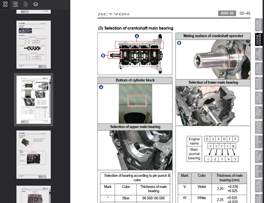This screenshot has height=203, width=264.
Task: Go to the CRUISE CONTROL side tab
Action: click(259, 186)
